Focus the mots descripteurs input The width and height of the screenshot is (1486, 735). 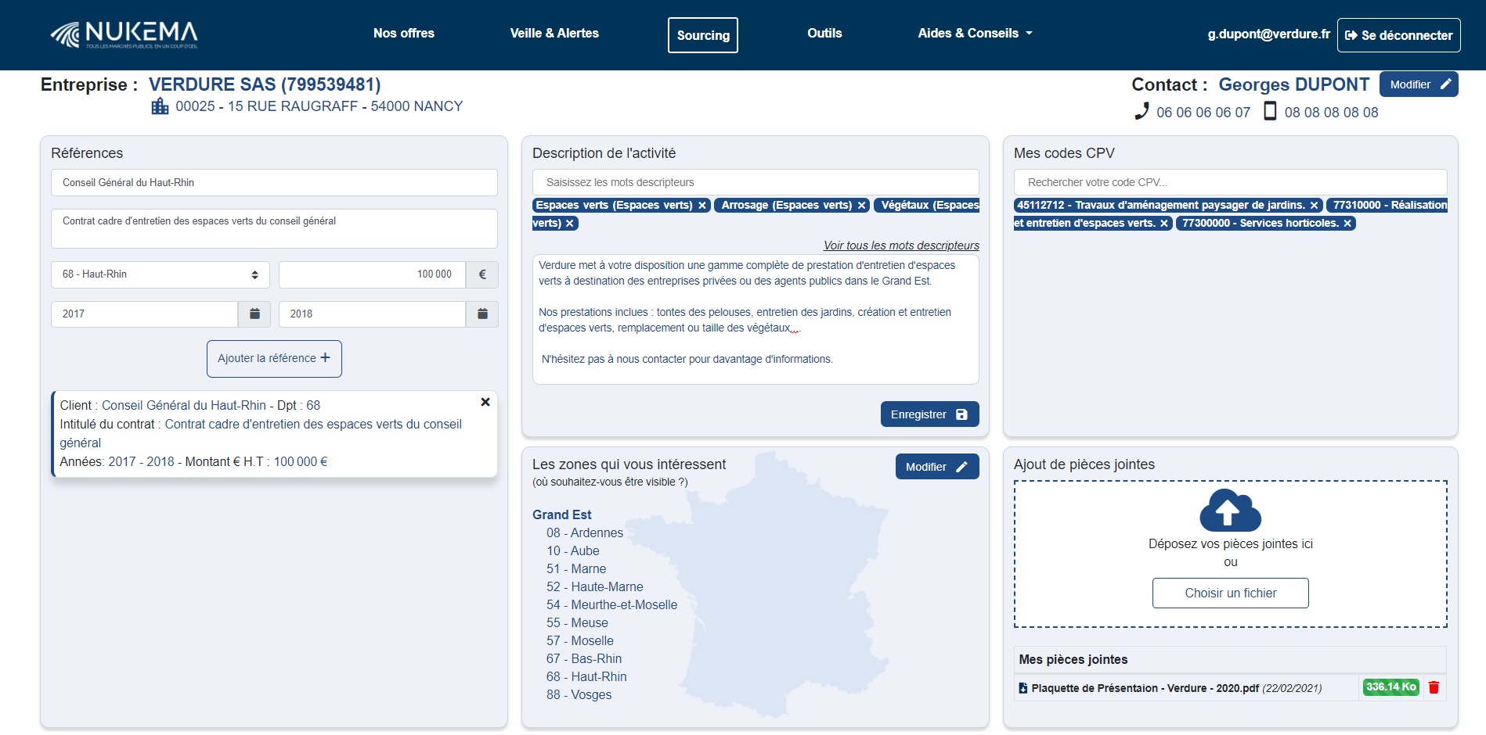pos(756,183)
